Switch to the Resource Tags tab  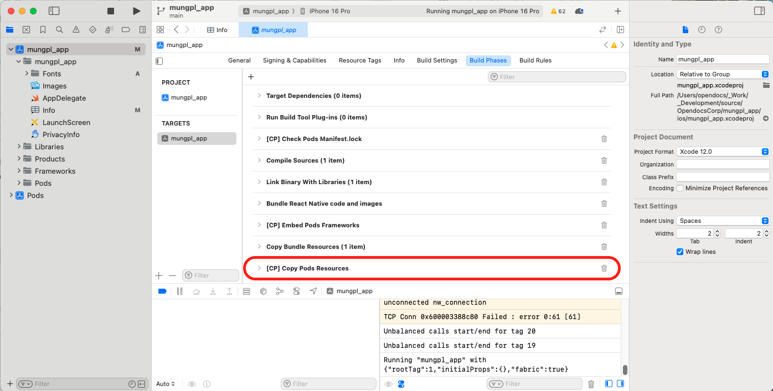coord(360,60)
